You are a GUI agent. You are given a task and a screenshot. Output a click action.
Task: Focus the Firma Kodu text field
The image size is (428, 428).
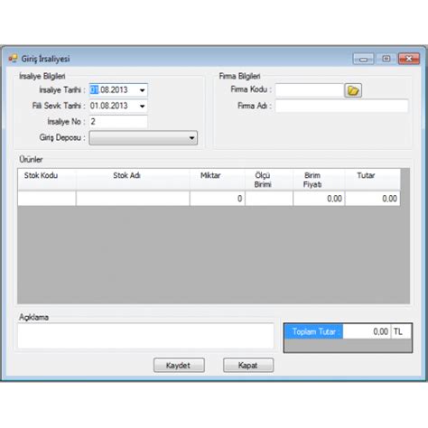click(x=310, y=90)
